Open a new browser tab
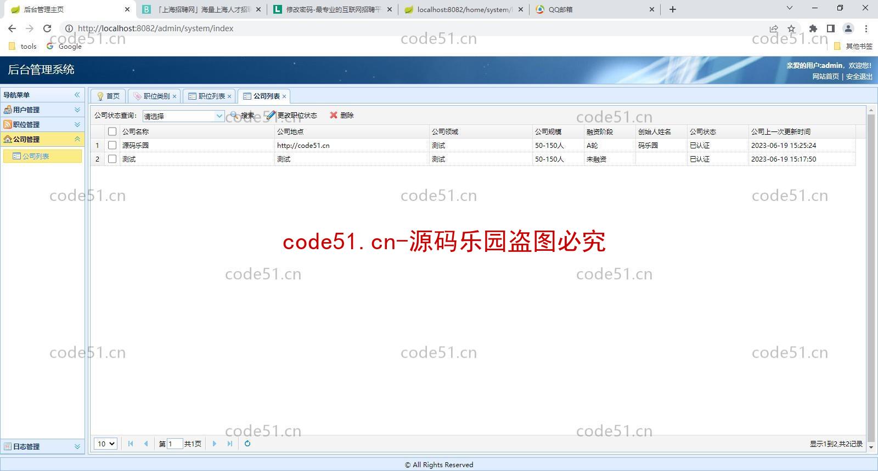Viewport: 878px width, 471px height. point(673,9)
